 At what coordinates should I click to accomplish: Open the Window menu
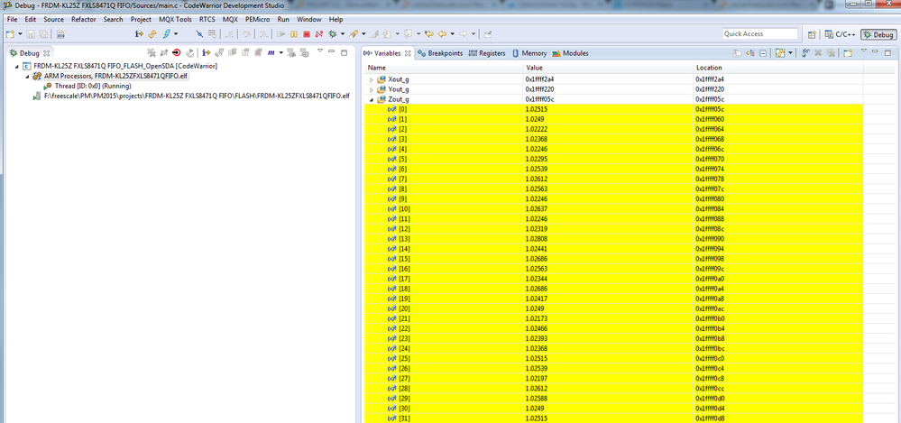[309, 19]
